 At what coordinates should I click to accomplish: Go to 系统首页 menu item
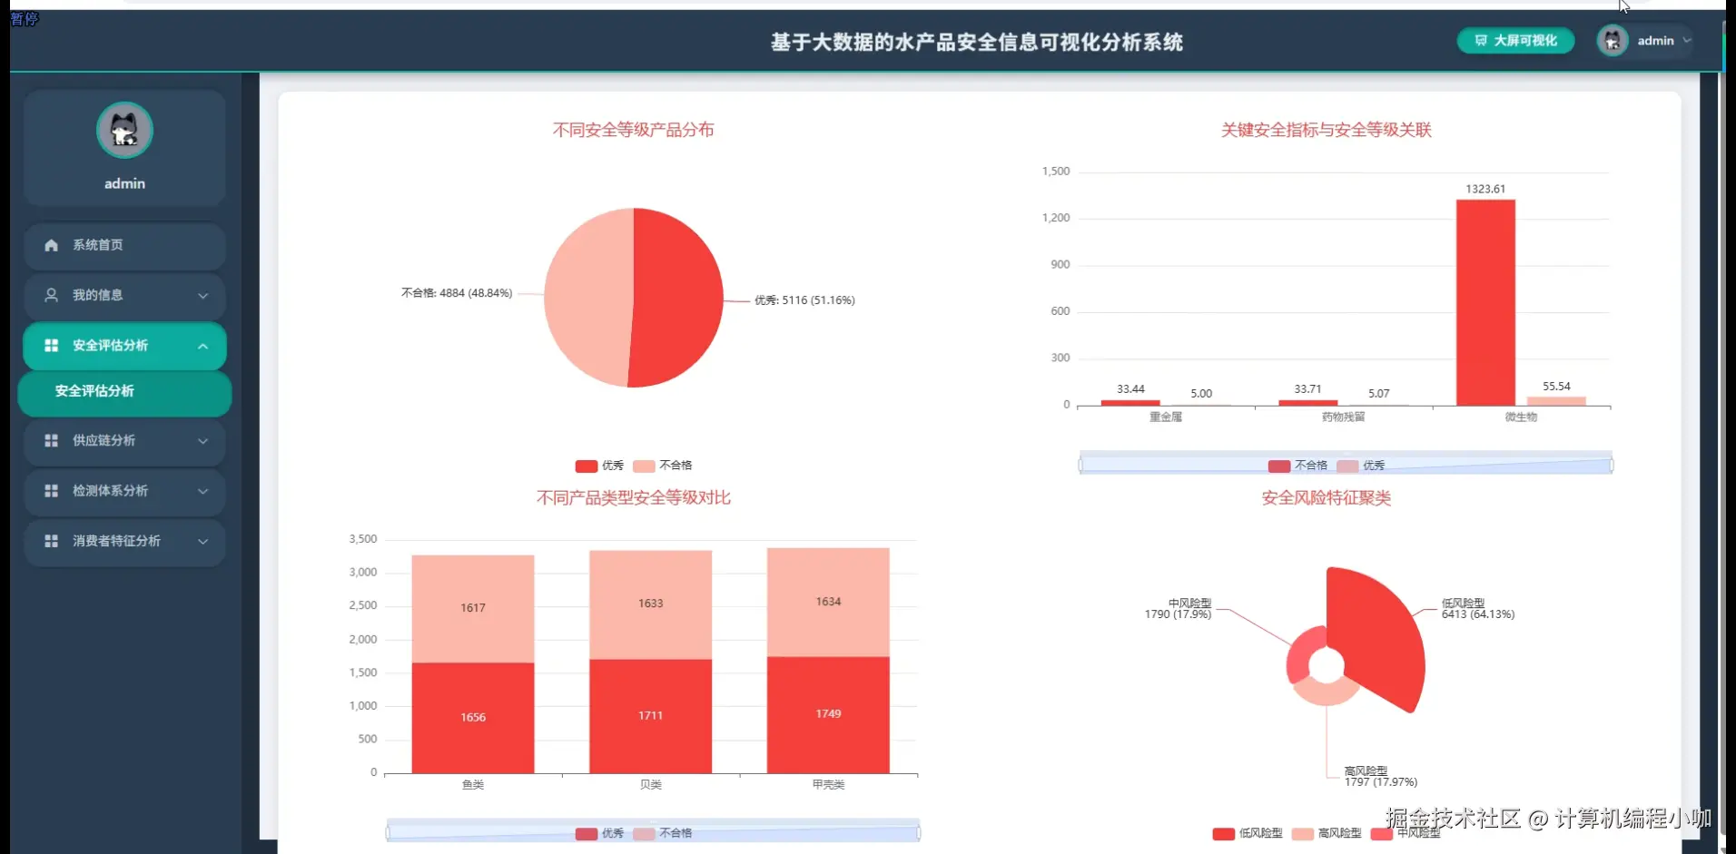coord(124,245)
